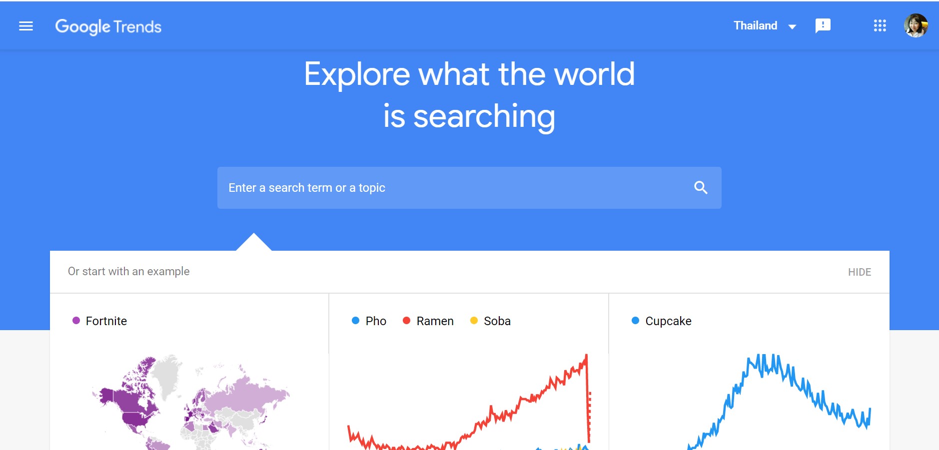Open the Fortnite example
The width and height of the screenshot is (939, 450).
[106, 321]
